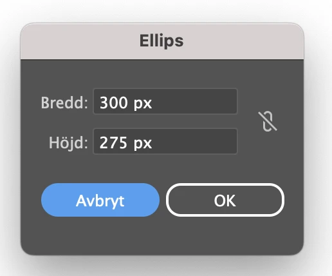This screenshot has height=276, width=332.
Task: Cancel the dialog with Avbryt
Action: coord(100,200)
